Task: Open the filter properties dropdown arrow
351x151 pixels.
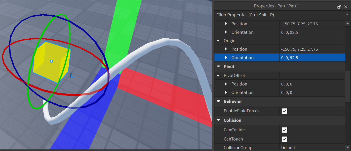Action: 347,15
